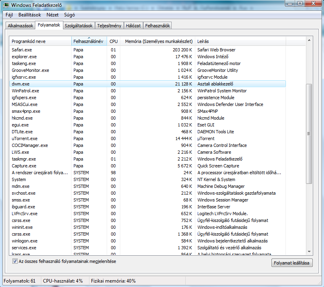Viewport: 324px width, 287px height.
Task: Click the csrss.exe row using 752 K
Action: pyautogui.click(x=148, y=220)
